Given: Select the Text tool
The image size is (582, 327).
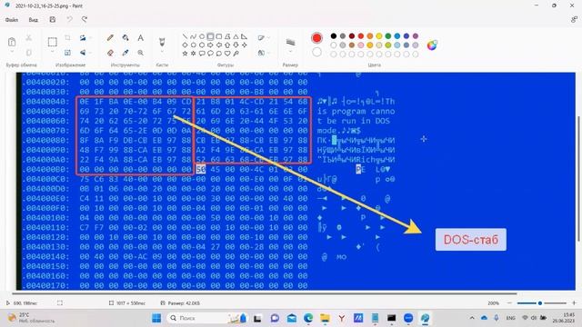Looking at the screenshot, I should 140,38.
